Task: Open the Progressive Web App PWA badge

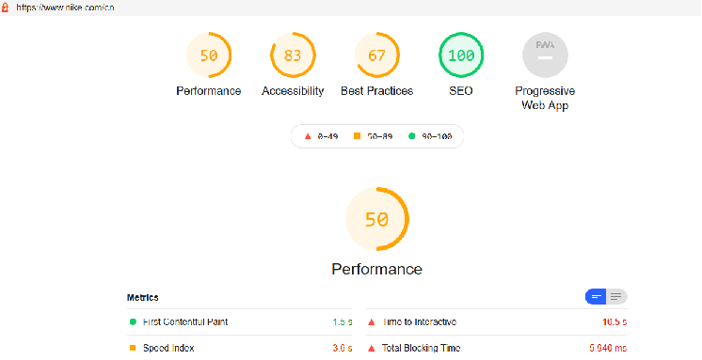Action: pyautogui.click(x=545, y=55)
